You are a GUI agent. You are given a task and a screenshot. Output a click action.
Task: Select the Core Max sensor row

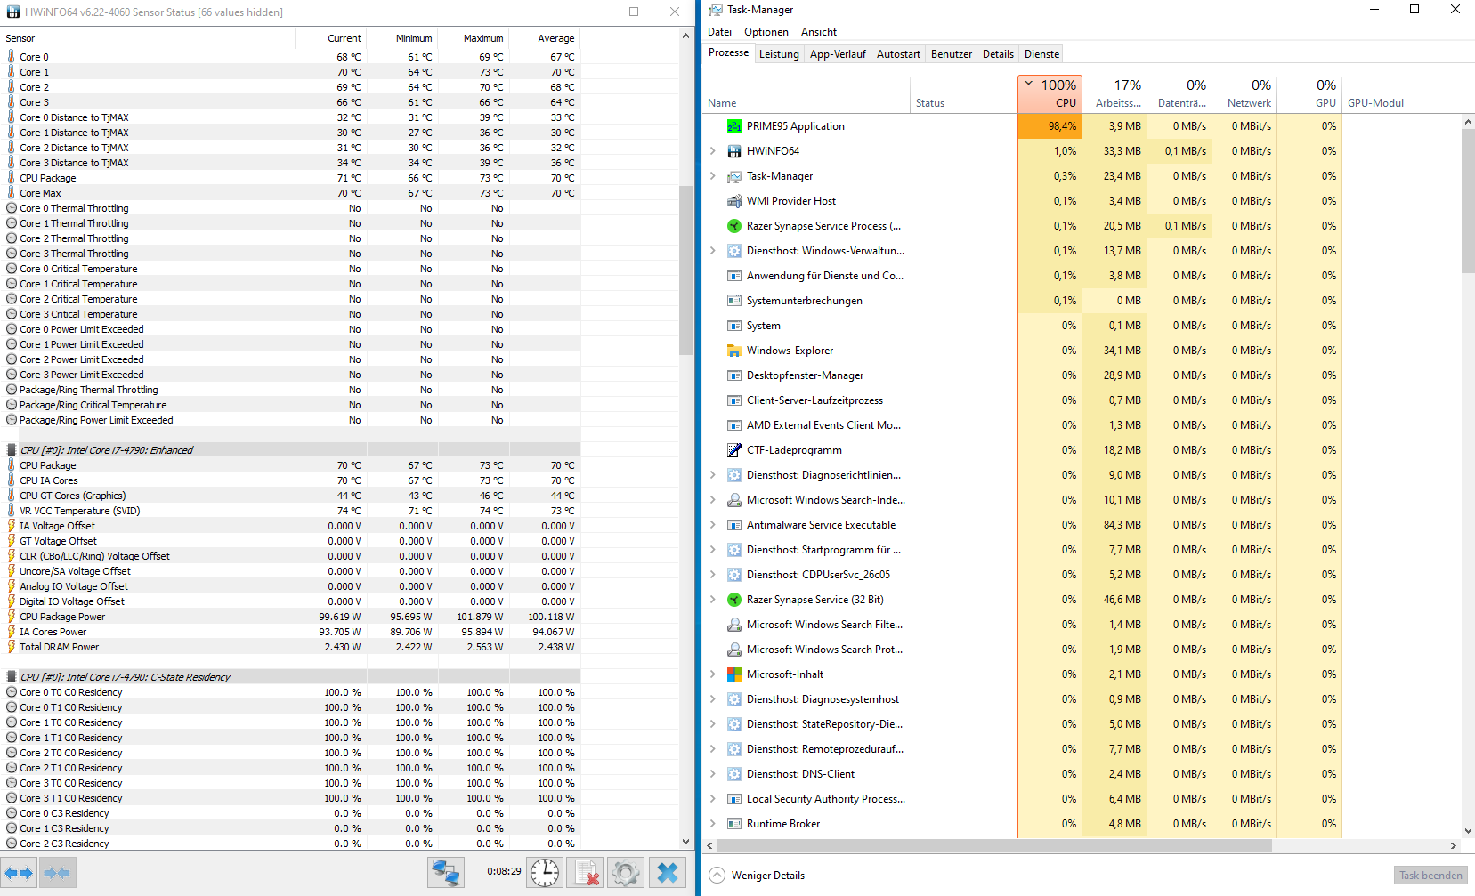click(292, 193)
